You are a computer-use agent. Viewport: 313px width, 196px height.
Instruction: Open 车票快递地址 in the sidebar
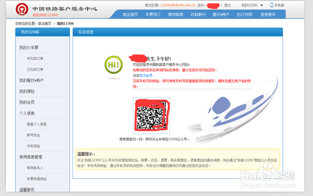(x=37, y=179)
